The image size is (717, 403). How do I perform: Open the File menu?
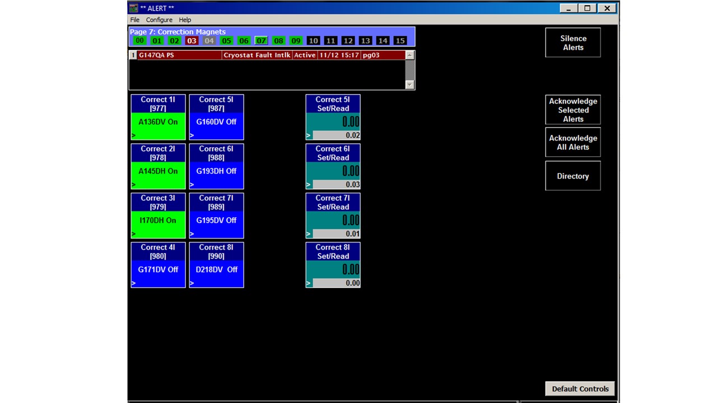135,20
